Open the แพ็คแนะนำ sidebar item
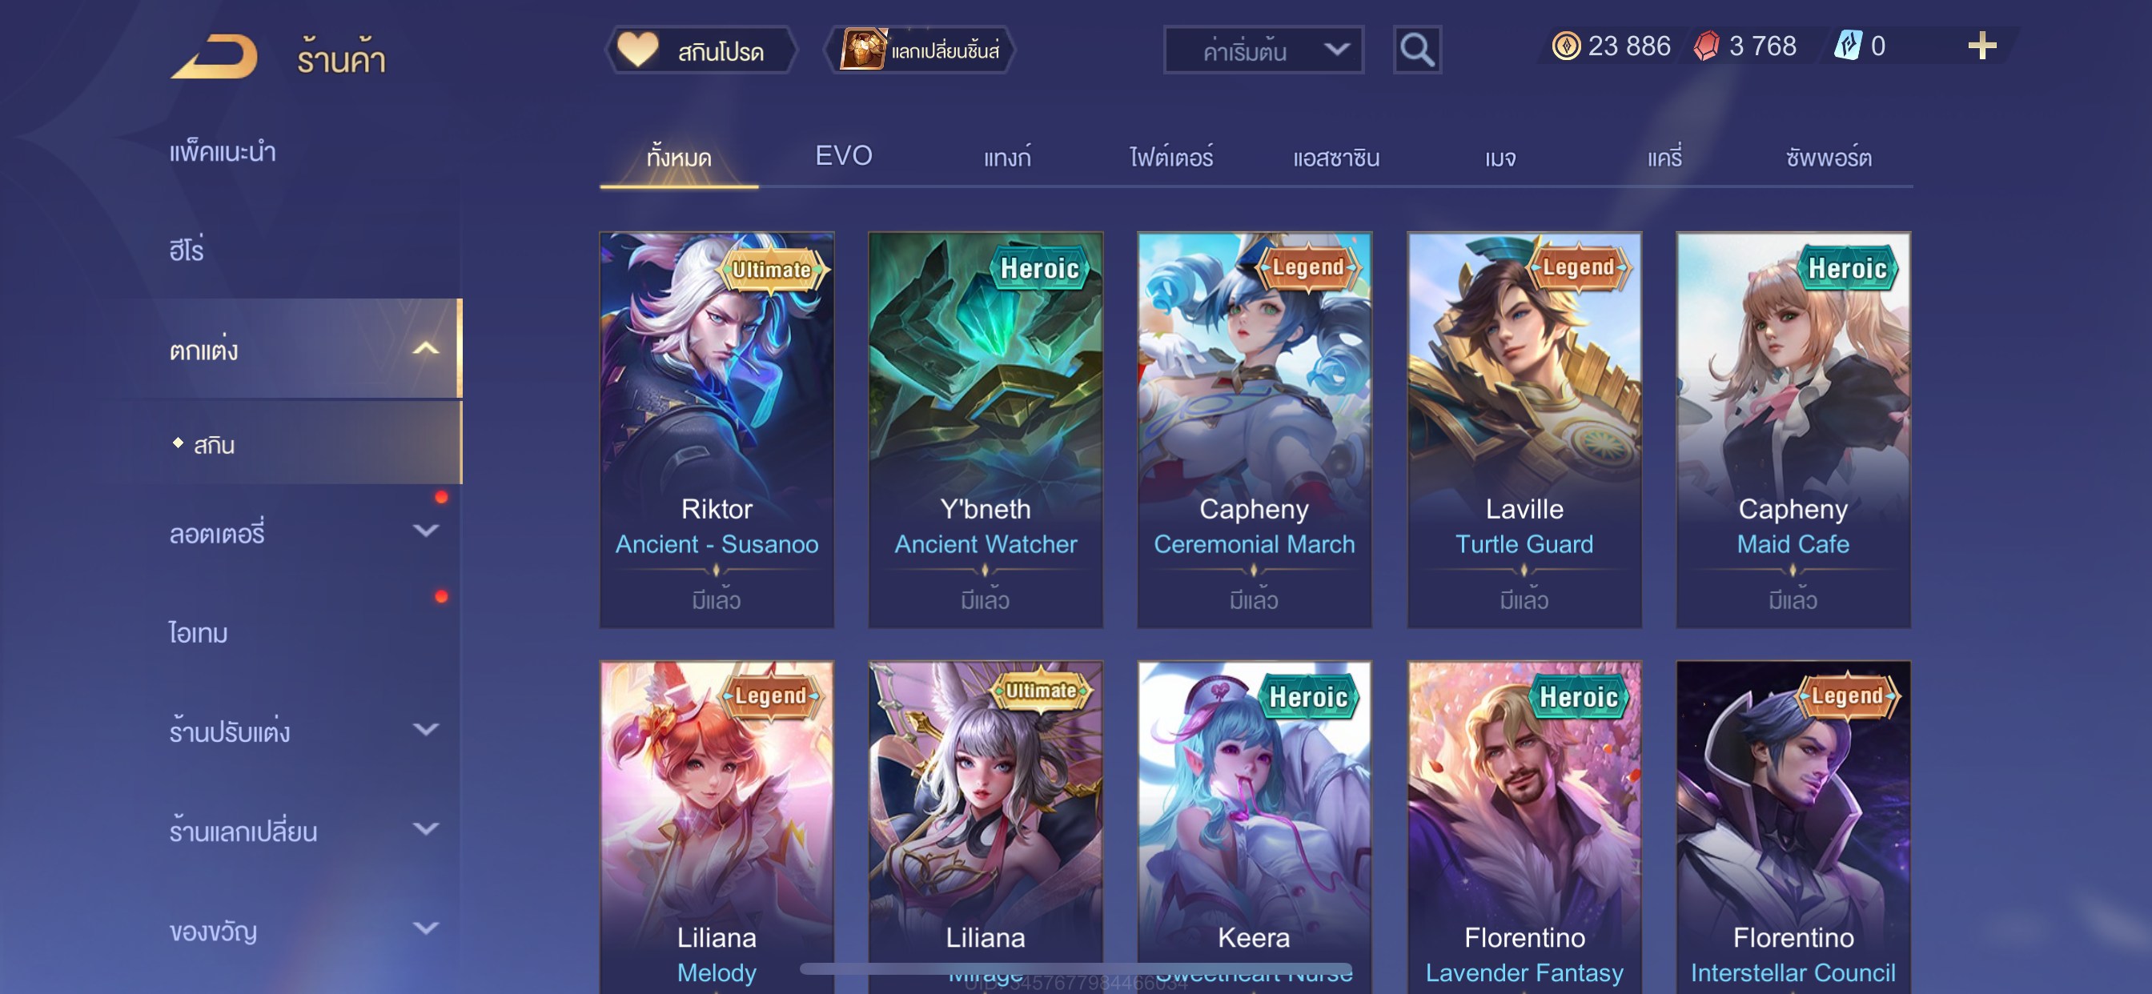 [223, 152]
